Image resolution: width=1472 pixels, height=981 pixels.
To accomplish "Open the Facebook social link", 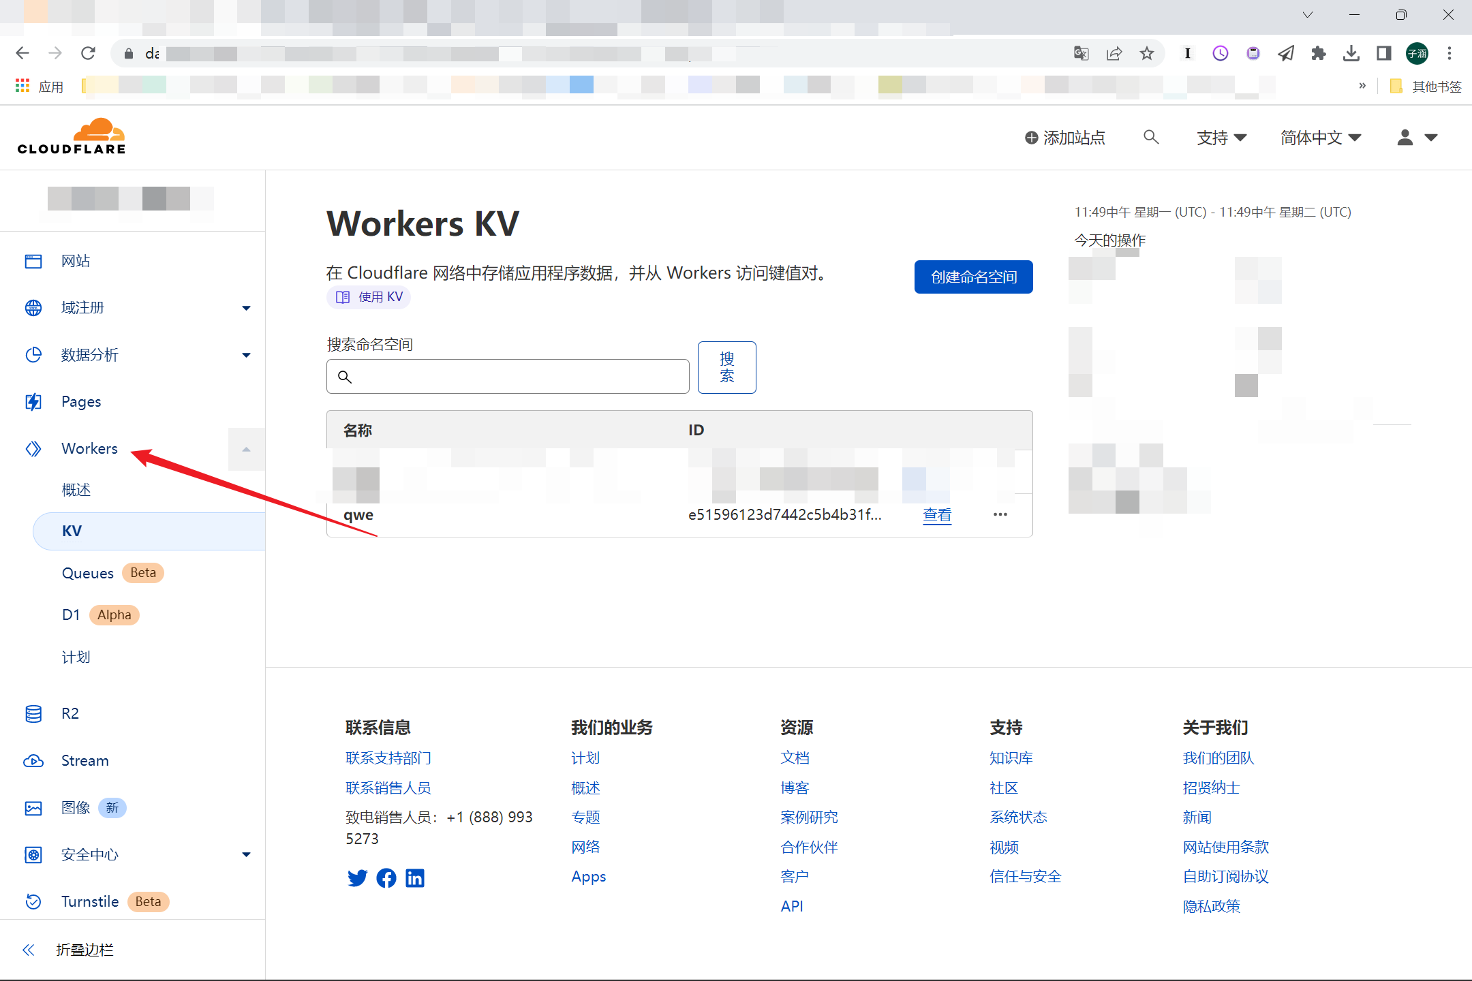I will coord(386,878).
